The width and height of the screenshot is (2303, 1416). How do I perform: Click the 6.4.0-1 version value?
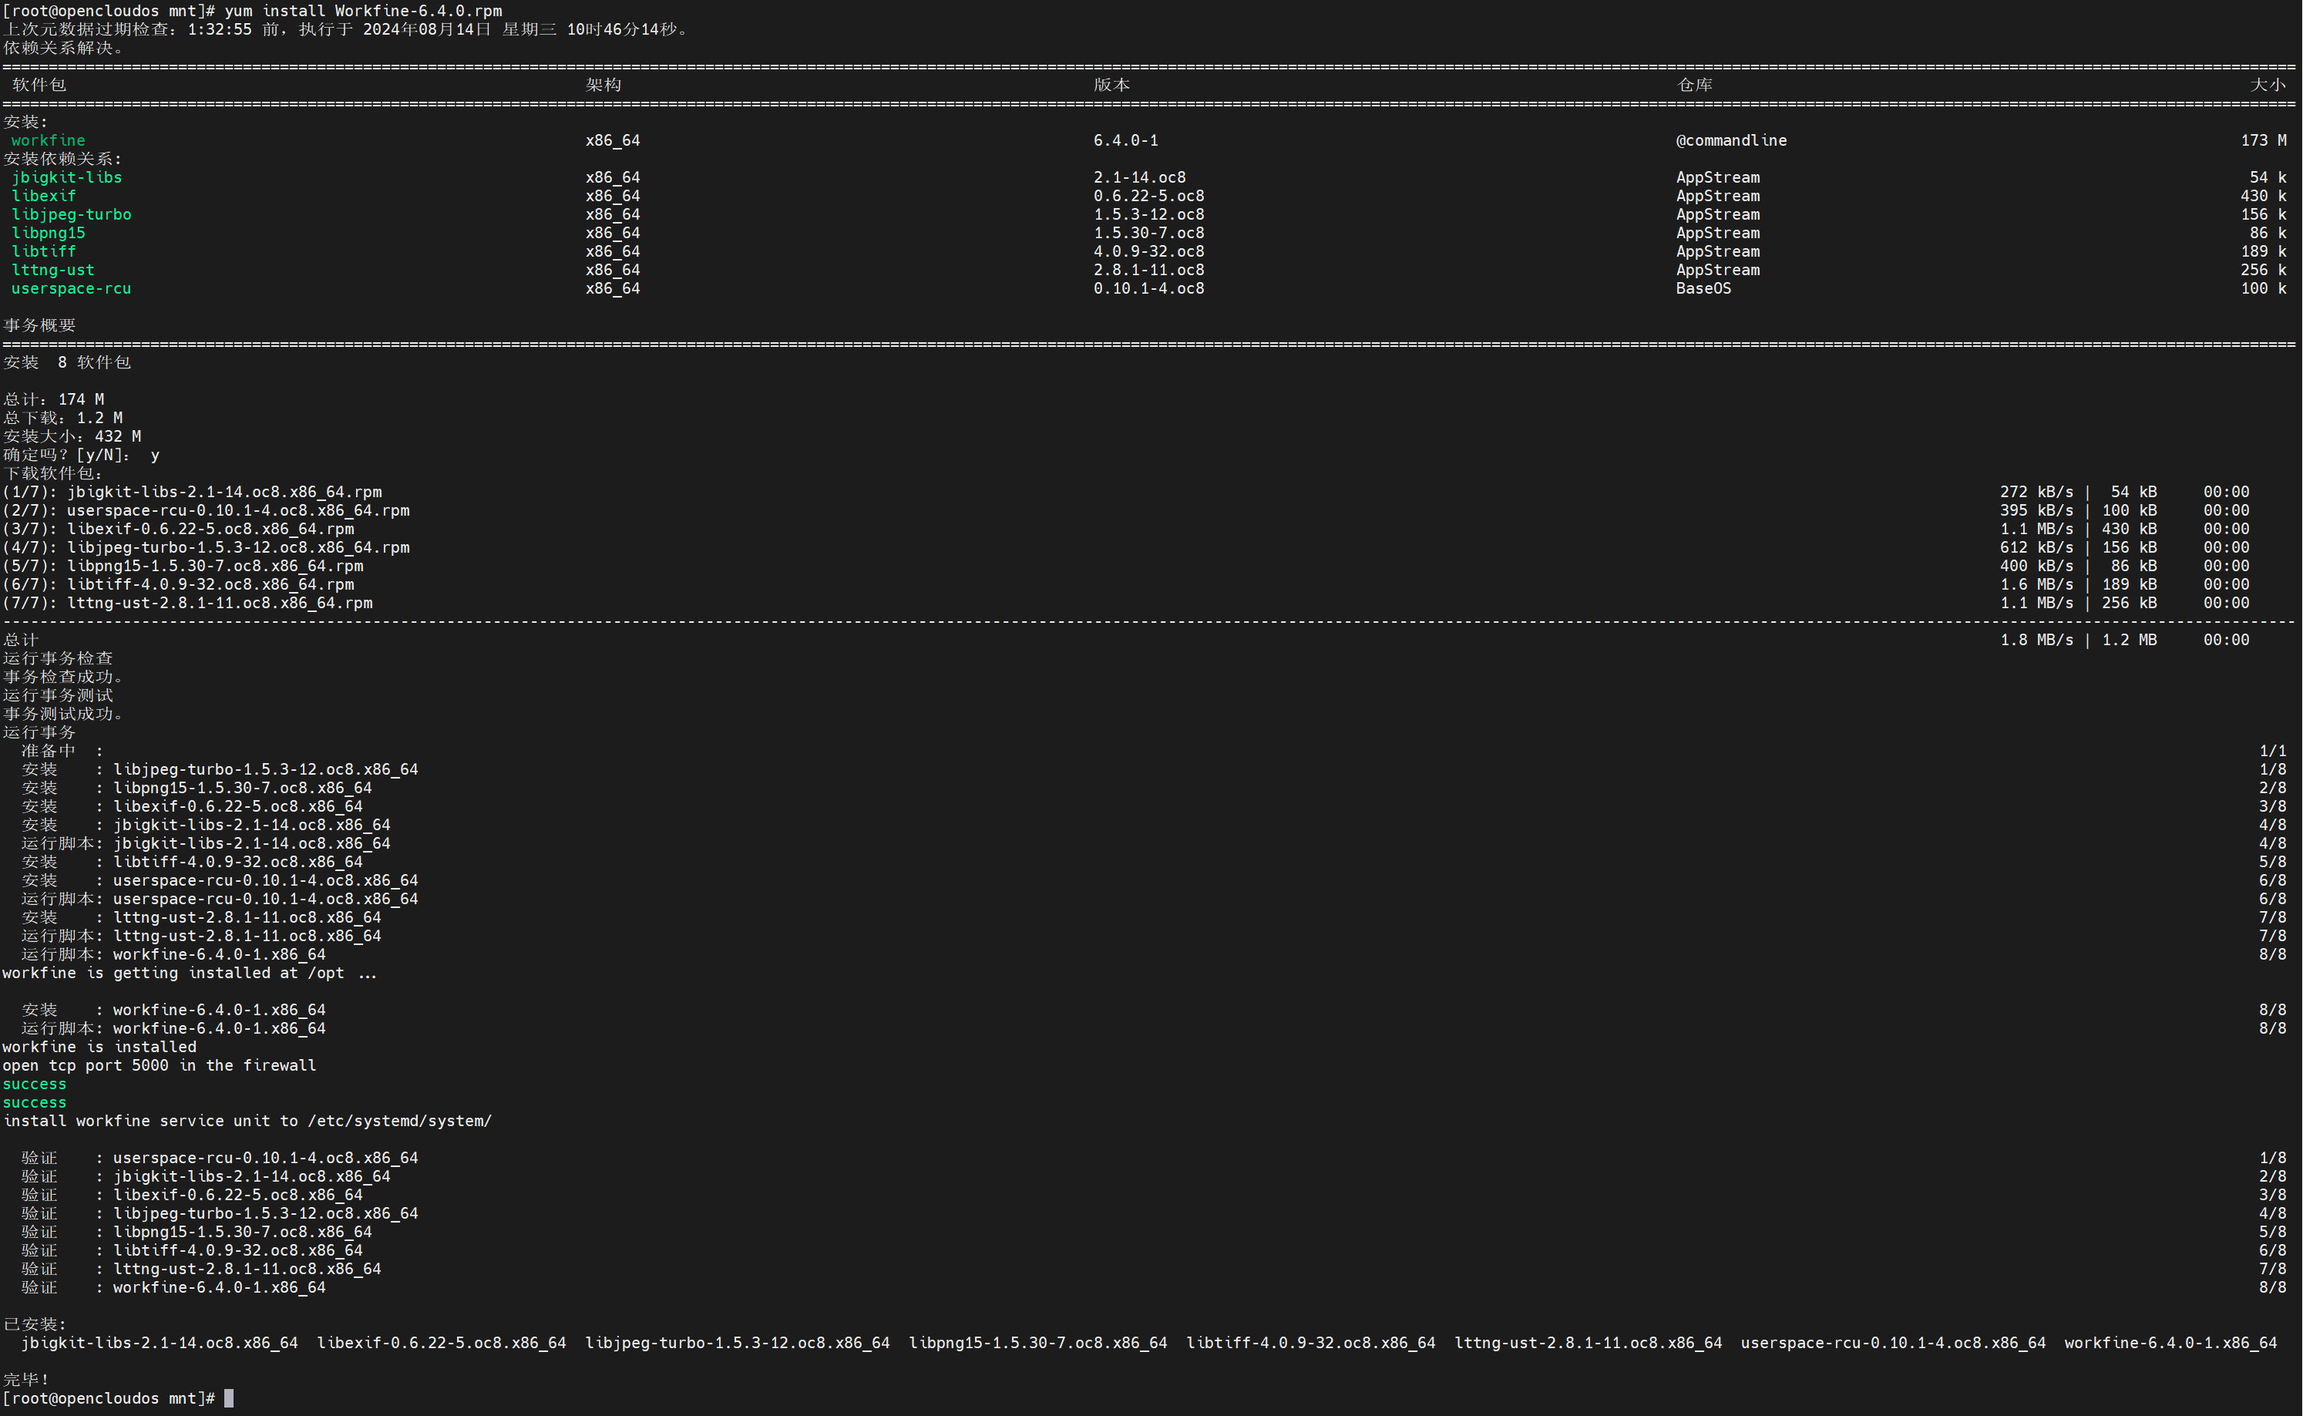click(1125, 140)
